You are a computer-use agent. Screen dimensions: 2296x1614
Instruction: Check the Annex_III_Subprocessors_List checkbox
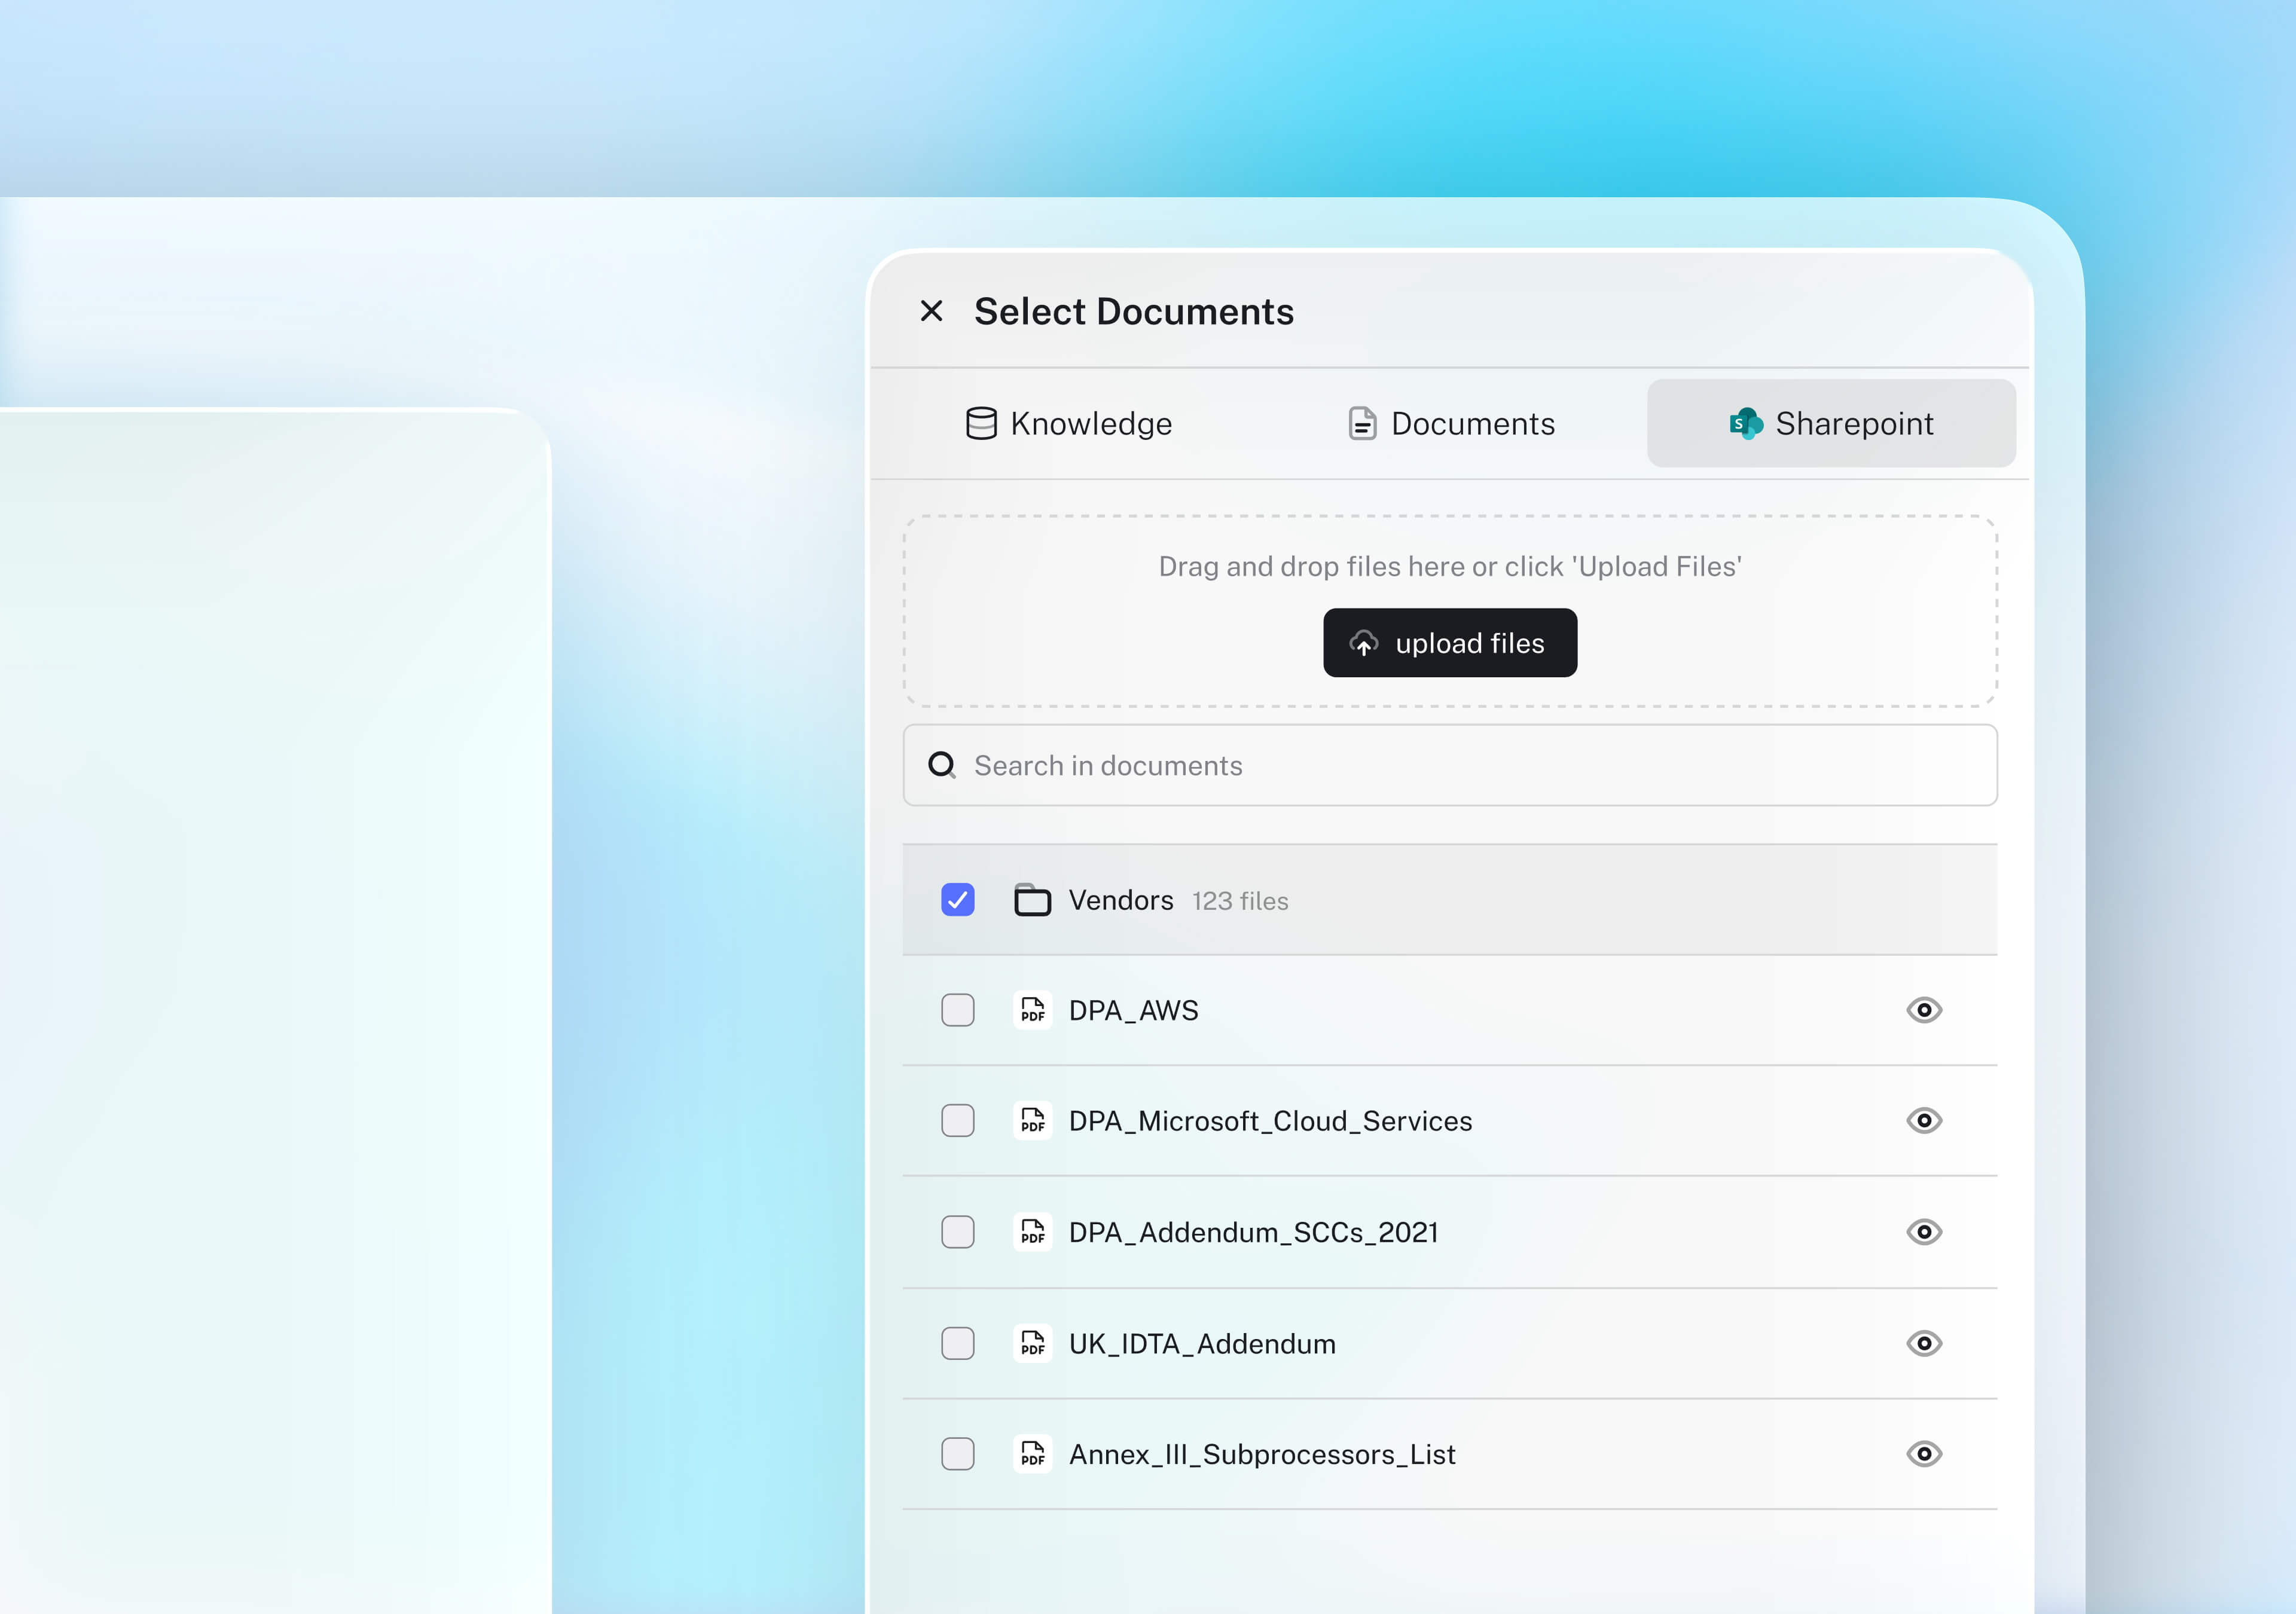pyautogui.click(x=957, y=1453)
